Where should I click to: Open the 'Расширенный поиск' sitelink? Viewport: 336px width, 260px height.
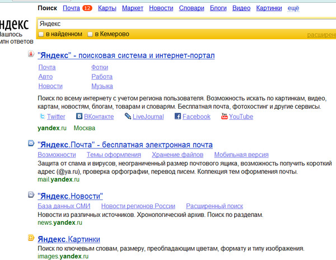(x=214, y=206)
